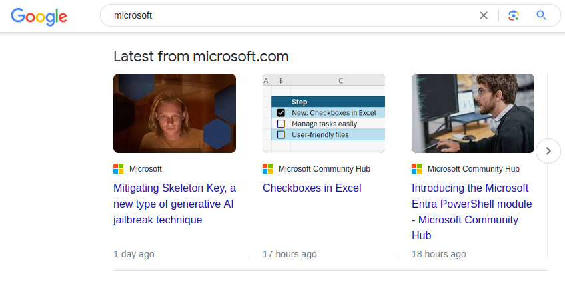565x296 pixels.
Task: Open the thumbnail of man at computer
Action: coord(473,113)
